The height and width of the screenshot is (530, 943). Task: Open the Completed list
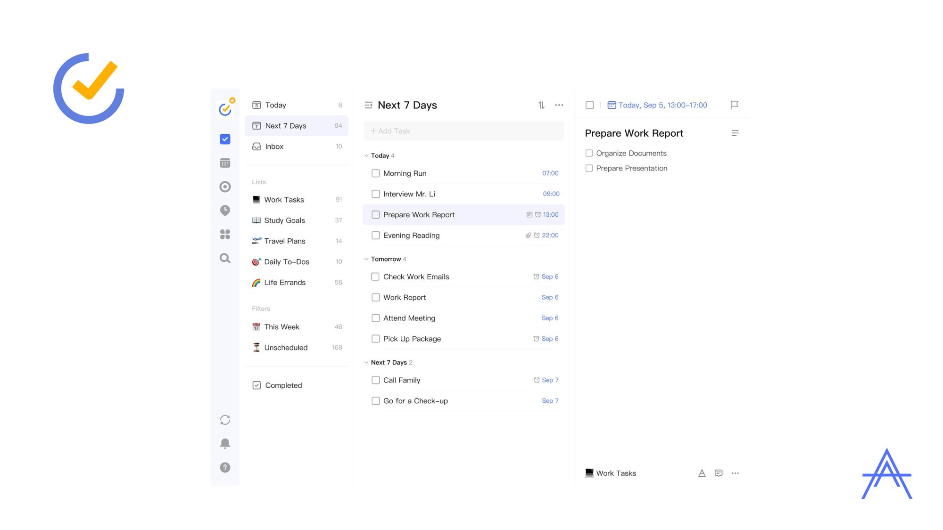(x=297, y=385)
